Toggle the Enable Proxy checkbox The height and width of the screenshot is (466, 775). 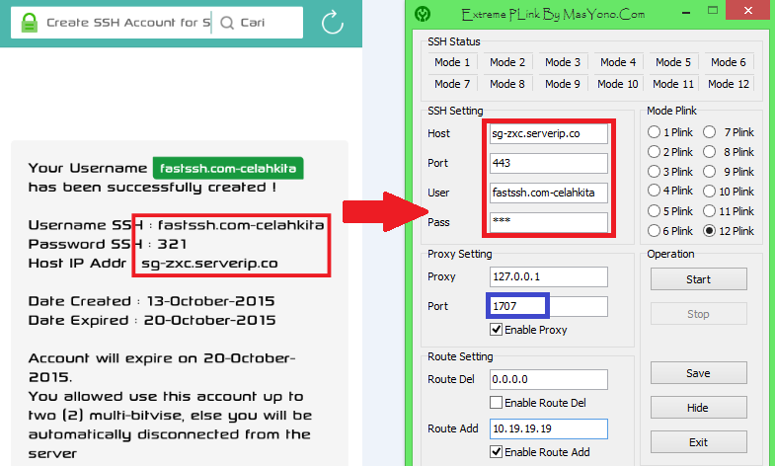tap(496, 330)
